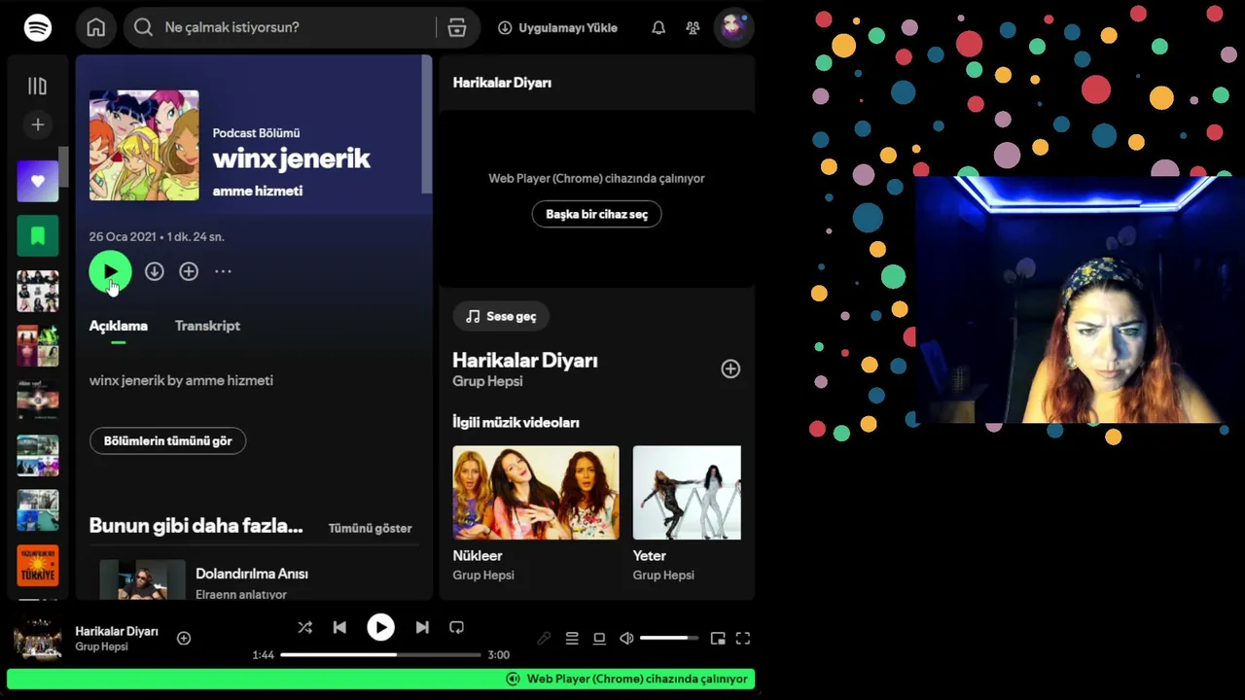Open the Browse icon in search bar
The image size is (1245, 700).
point(457,27)
